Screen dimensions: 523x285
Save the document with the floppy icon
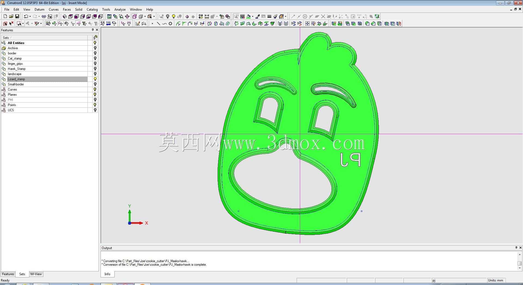17,16
